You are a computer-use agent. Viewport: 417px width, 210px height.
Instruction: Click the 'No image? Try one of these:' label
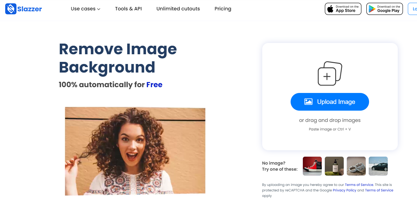280,166
